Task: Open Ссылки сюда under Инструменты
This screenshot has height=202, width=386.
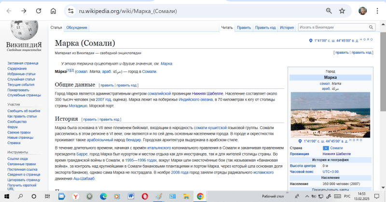Action: point(17,159)
